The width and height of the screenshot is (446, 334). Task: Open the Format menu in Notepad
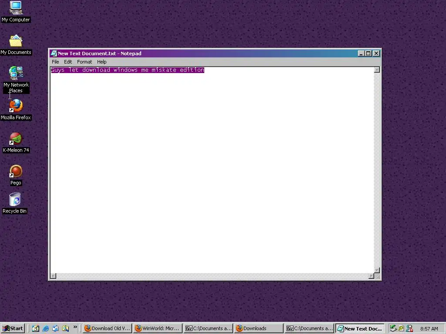[x=84, y=62]
